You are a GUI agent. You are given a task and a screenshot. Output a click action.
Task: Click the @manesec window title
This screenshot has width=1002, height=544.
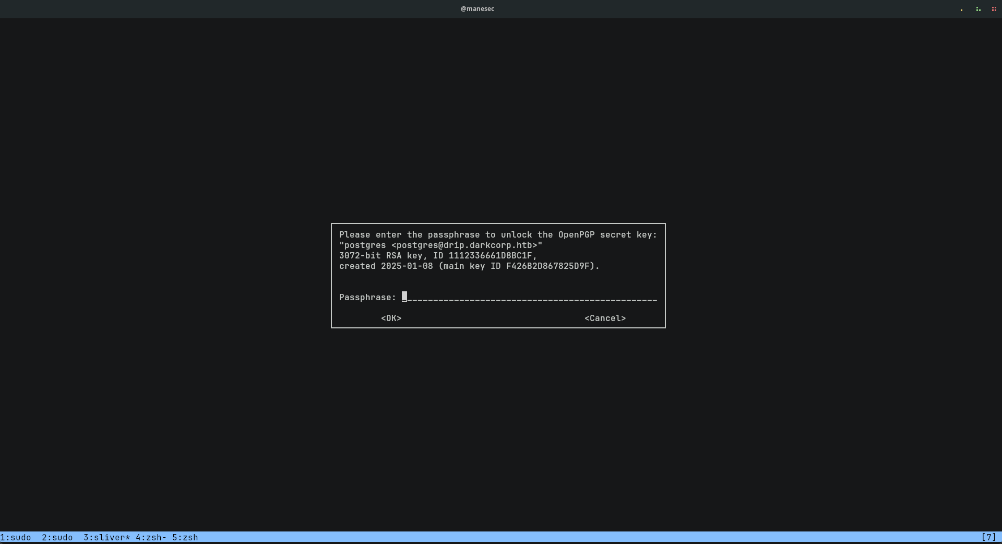coord(477,9)
